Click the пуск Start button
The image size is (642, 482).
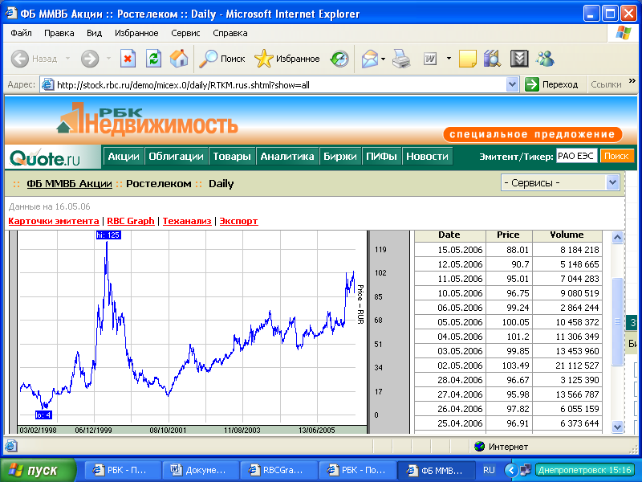click(x=38, y=470)
